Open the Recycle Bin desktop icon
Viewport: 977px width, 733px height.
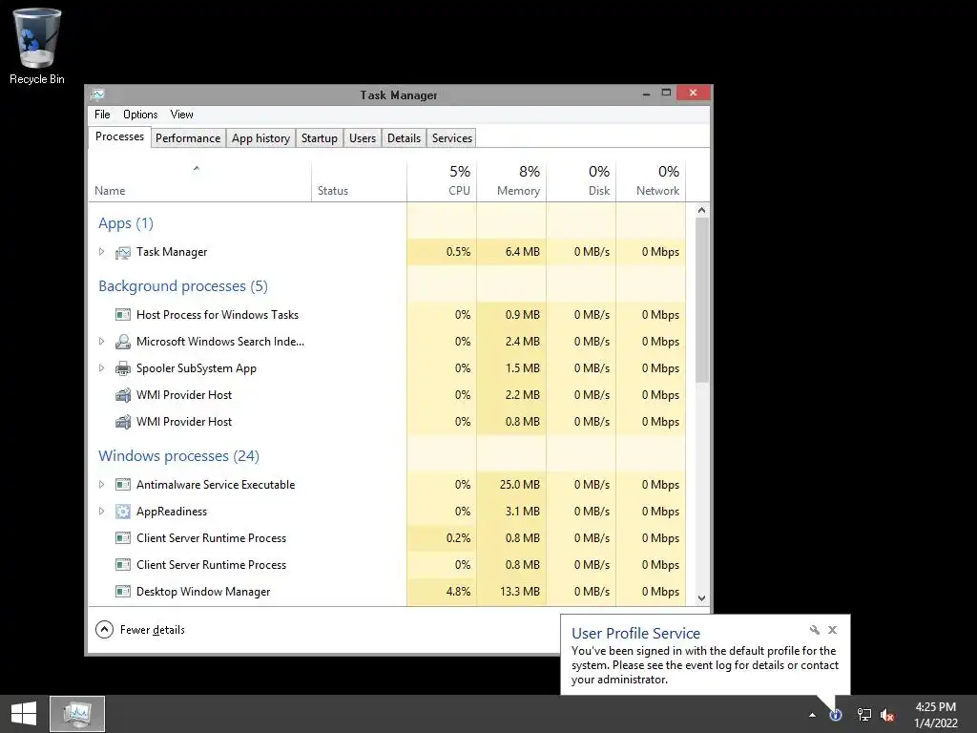tap(37, 47)
